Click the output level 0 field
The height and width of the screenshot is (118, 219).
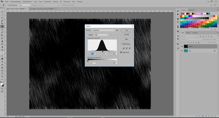pyautogui.click(x=93, y=63)
